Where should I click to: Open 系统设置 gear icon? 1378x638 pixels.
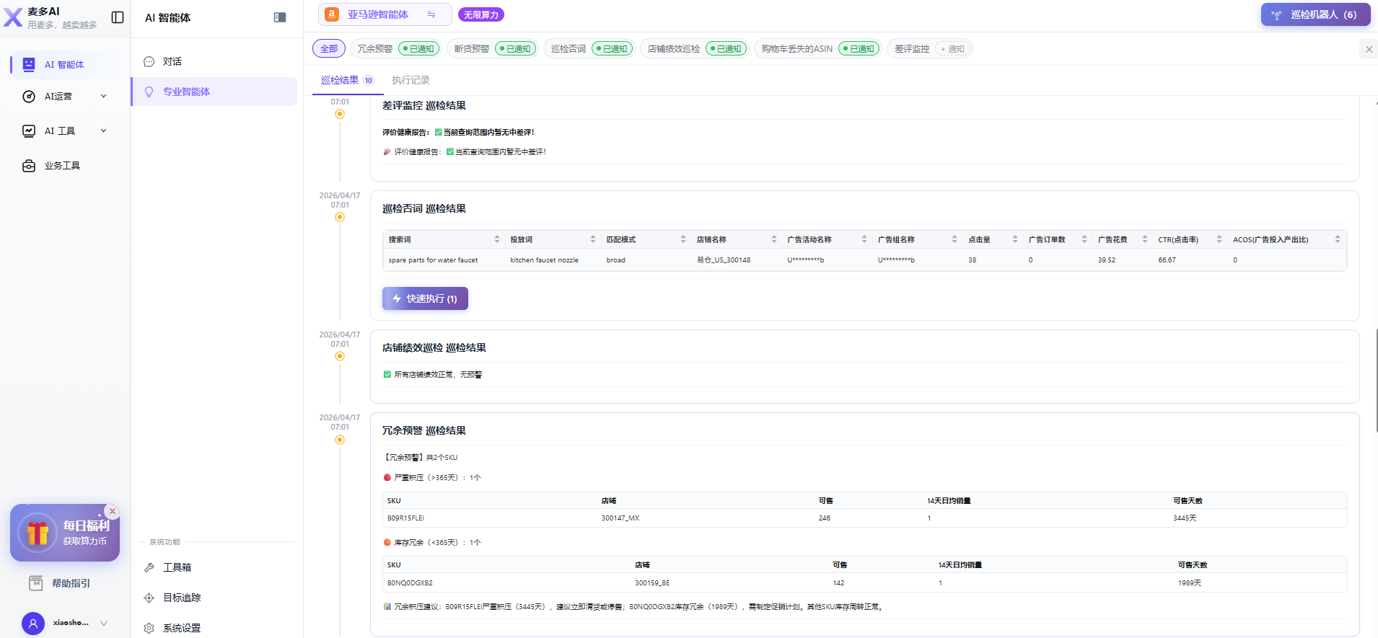[x=149, y=628]
